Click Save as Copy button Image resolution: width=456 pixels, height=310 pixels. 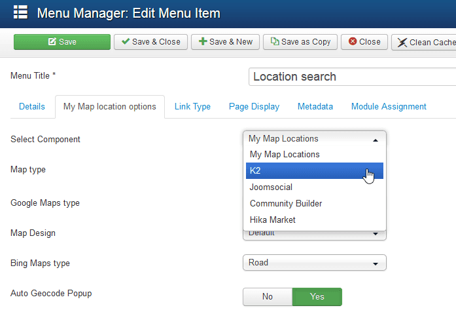coord(301,42)
